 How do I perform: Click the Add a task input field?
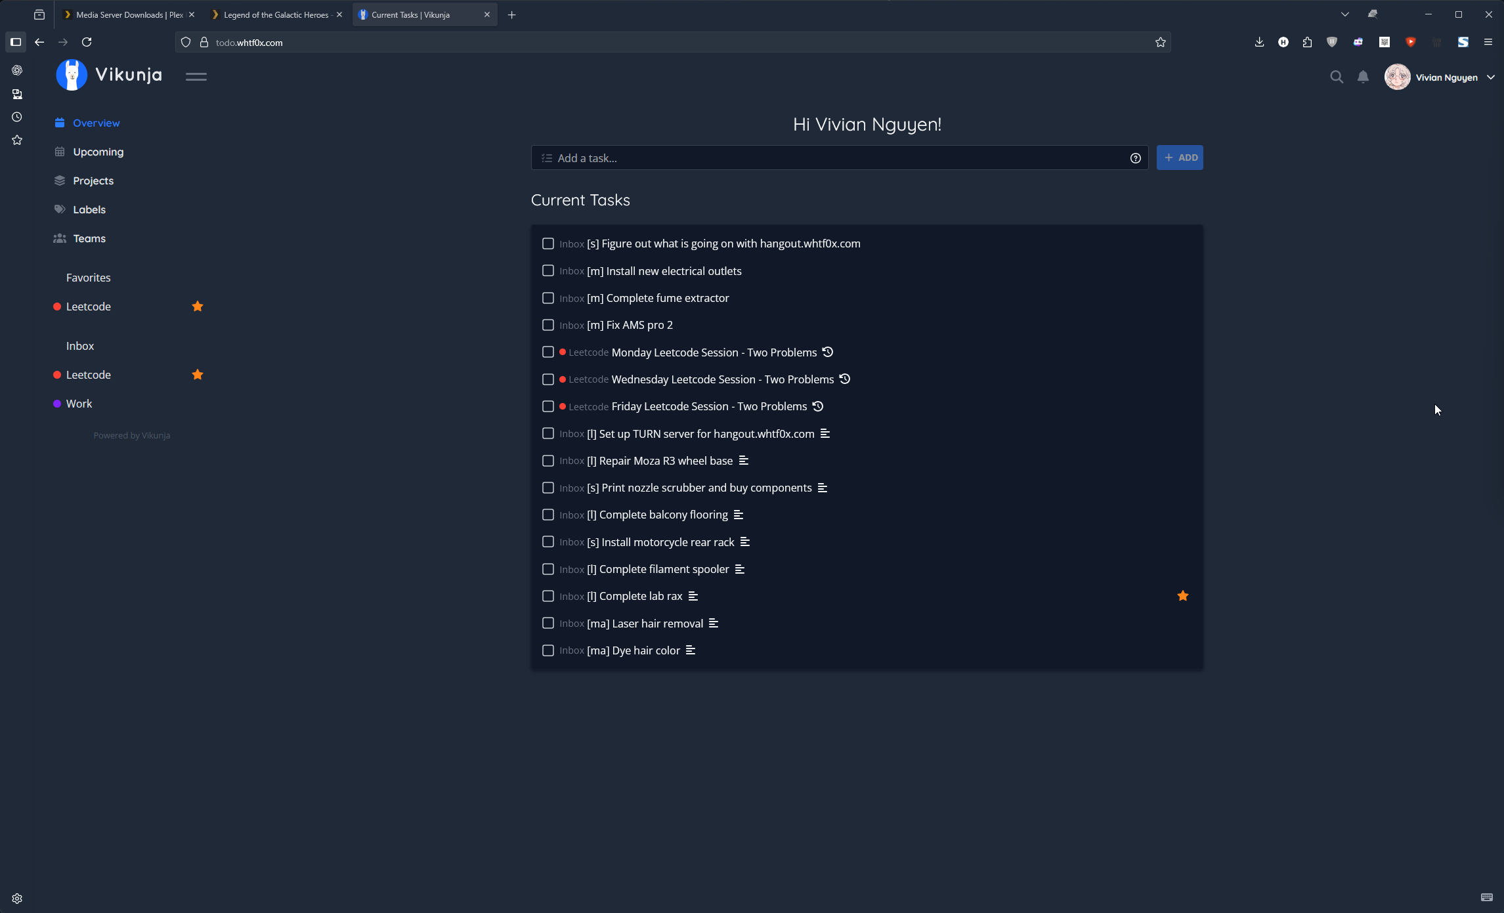click(x=834, y=158)
